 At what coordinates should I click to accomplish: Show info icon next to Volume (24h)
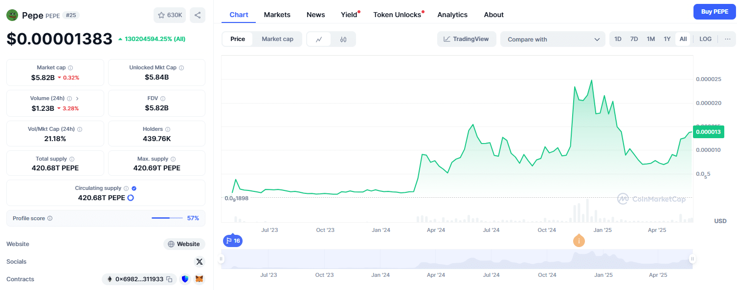[69, 99]
